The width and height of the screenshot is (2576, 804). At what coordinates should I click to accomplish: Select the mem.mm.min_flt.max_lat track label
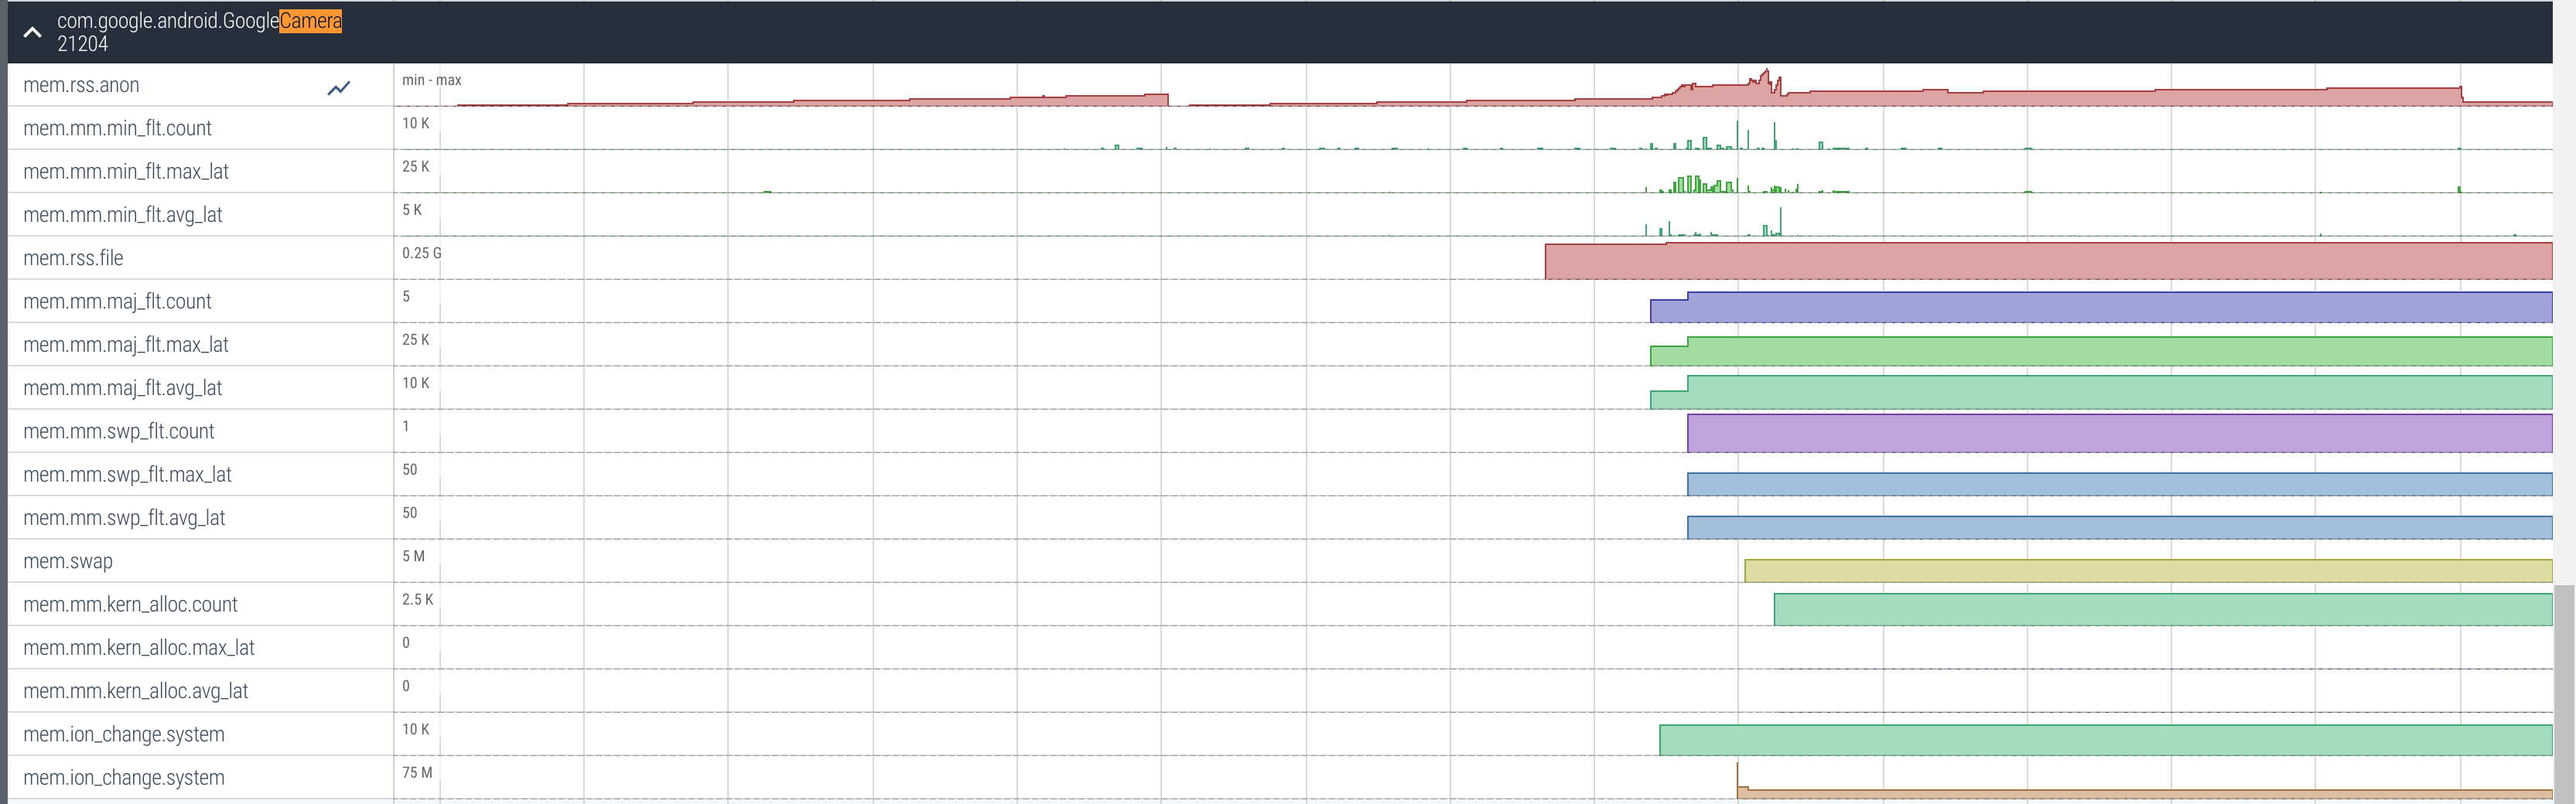126,172
